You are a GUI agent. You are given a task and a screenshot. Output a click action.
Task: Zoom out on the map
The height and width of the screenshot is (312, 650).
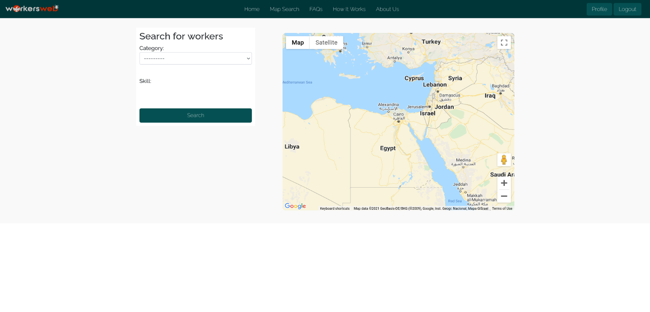[x=504, y=196]
